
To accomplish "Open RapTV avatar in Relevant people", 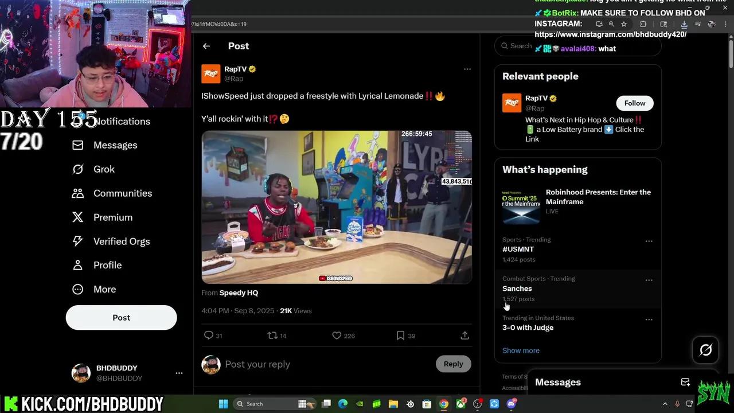I will [512, 103].
